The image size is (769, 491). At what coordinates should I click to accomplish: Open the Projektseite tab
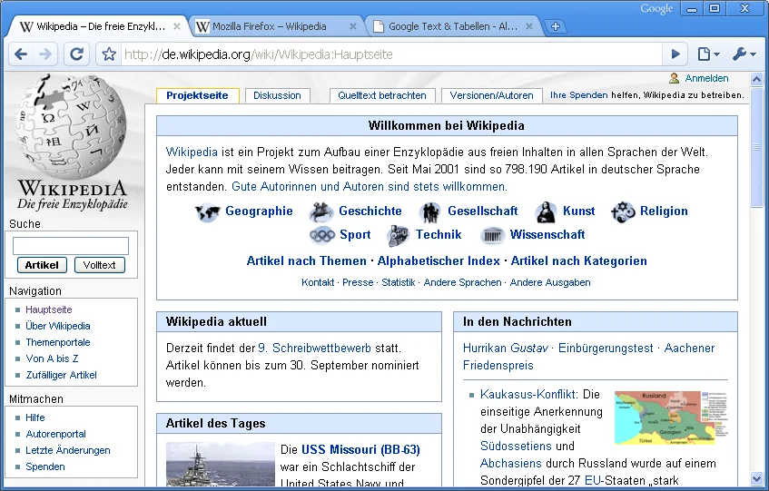click(197, 95)
